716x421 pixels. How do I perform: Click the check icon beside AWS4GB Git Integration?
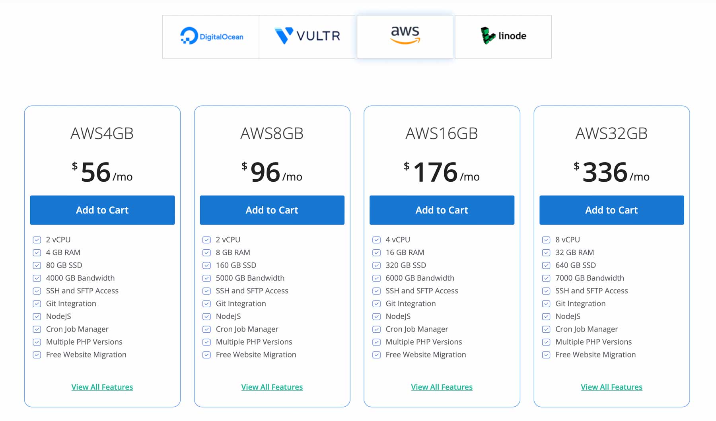point(37,304)
